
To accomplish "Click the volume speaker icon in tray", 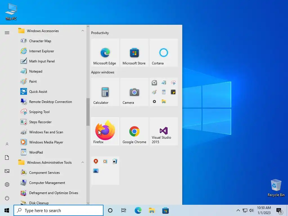I will pyautogui.click(x=251, y=210).
